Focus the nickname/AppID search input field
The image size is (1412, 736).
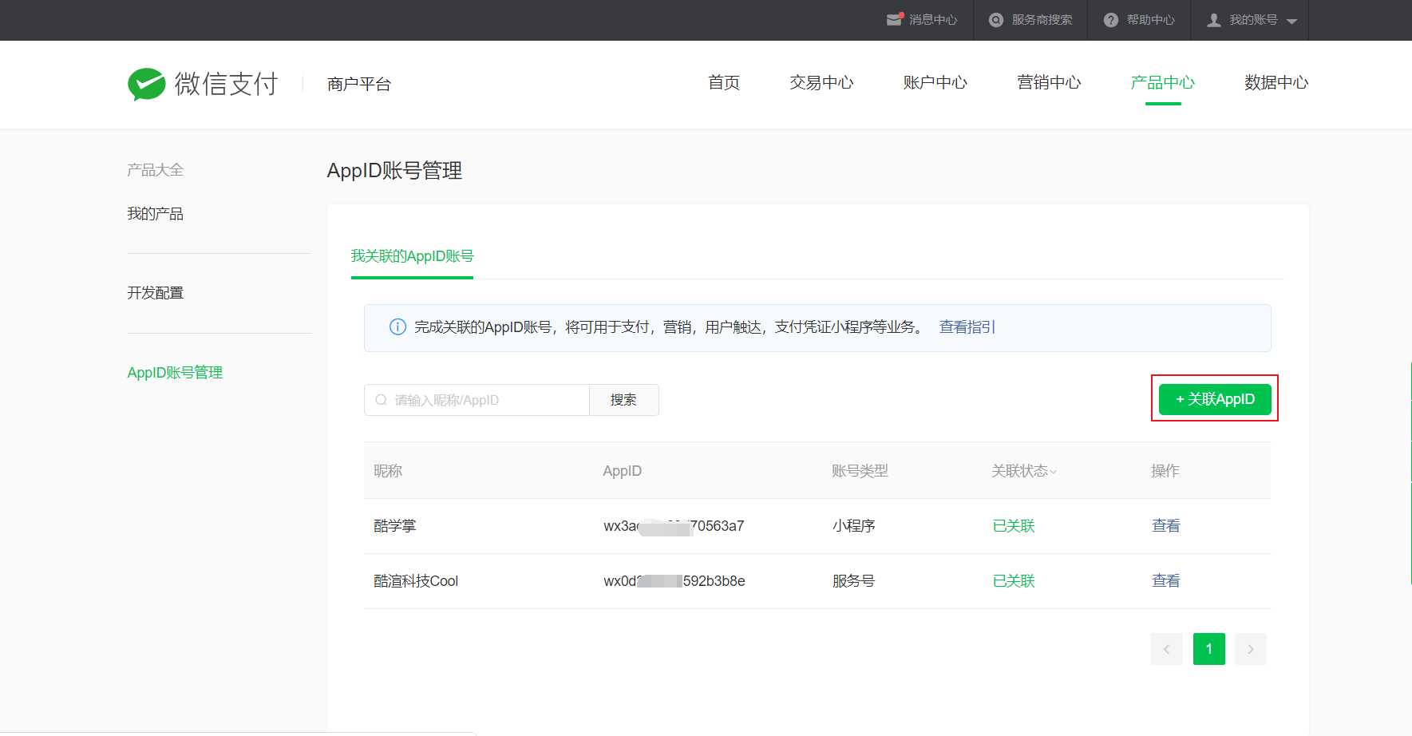click(487, 400)
